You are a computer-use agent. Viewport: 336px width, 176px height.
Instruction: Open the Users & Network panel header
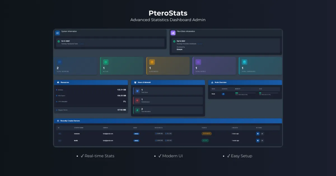point(168,82)
